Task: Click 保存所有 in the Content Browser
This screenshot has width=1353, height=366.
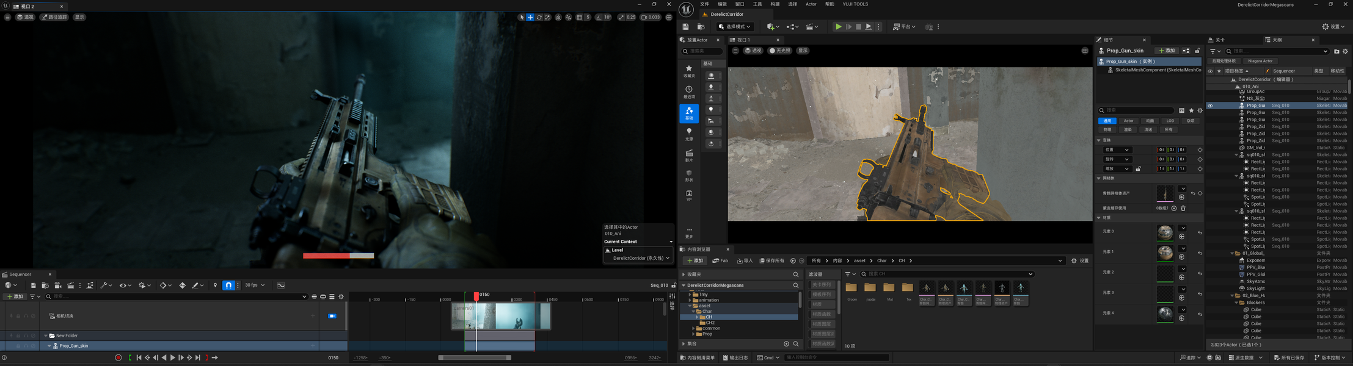Action: pyautogui.click(x=771, y=261)
